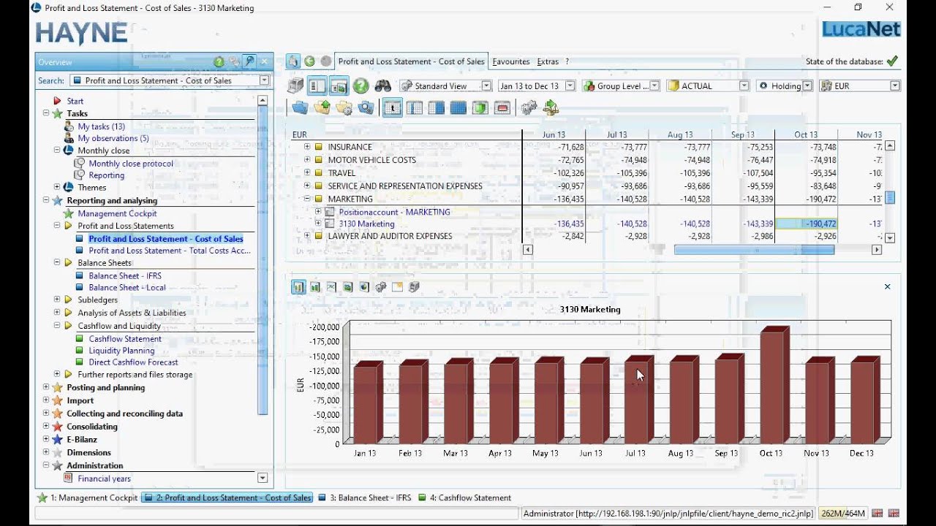
Task: Toggle the 't' period view button
Action: (x=393, y=108)
